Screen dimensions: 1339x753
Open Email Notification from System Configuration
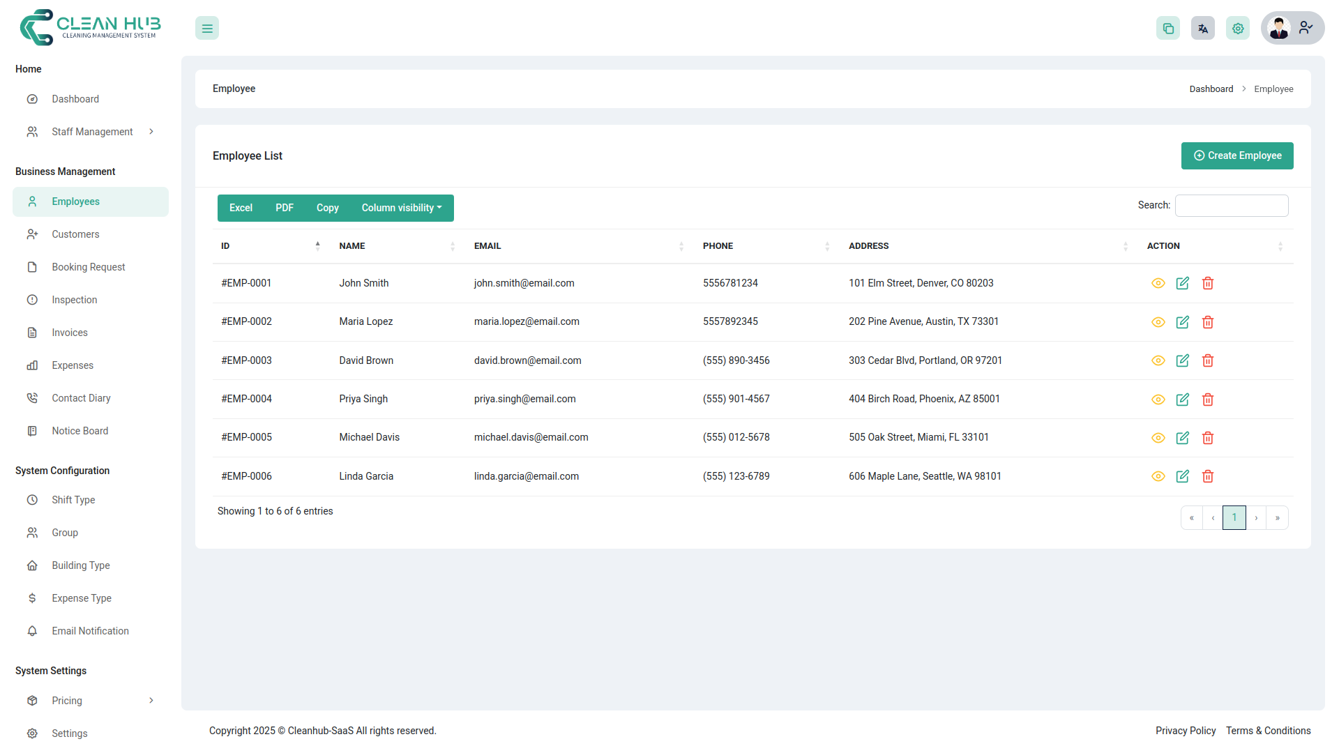[89, 630]
